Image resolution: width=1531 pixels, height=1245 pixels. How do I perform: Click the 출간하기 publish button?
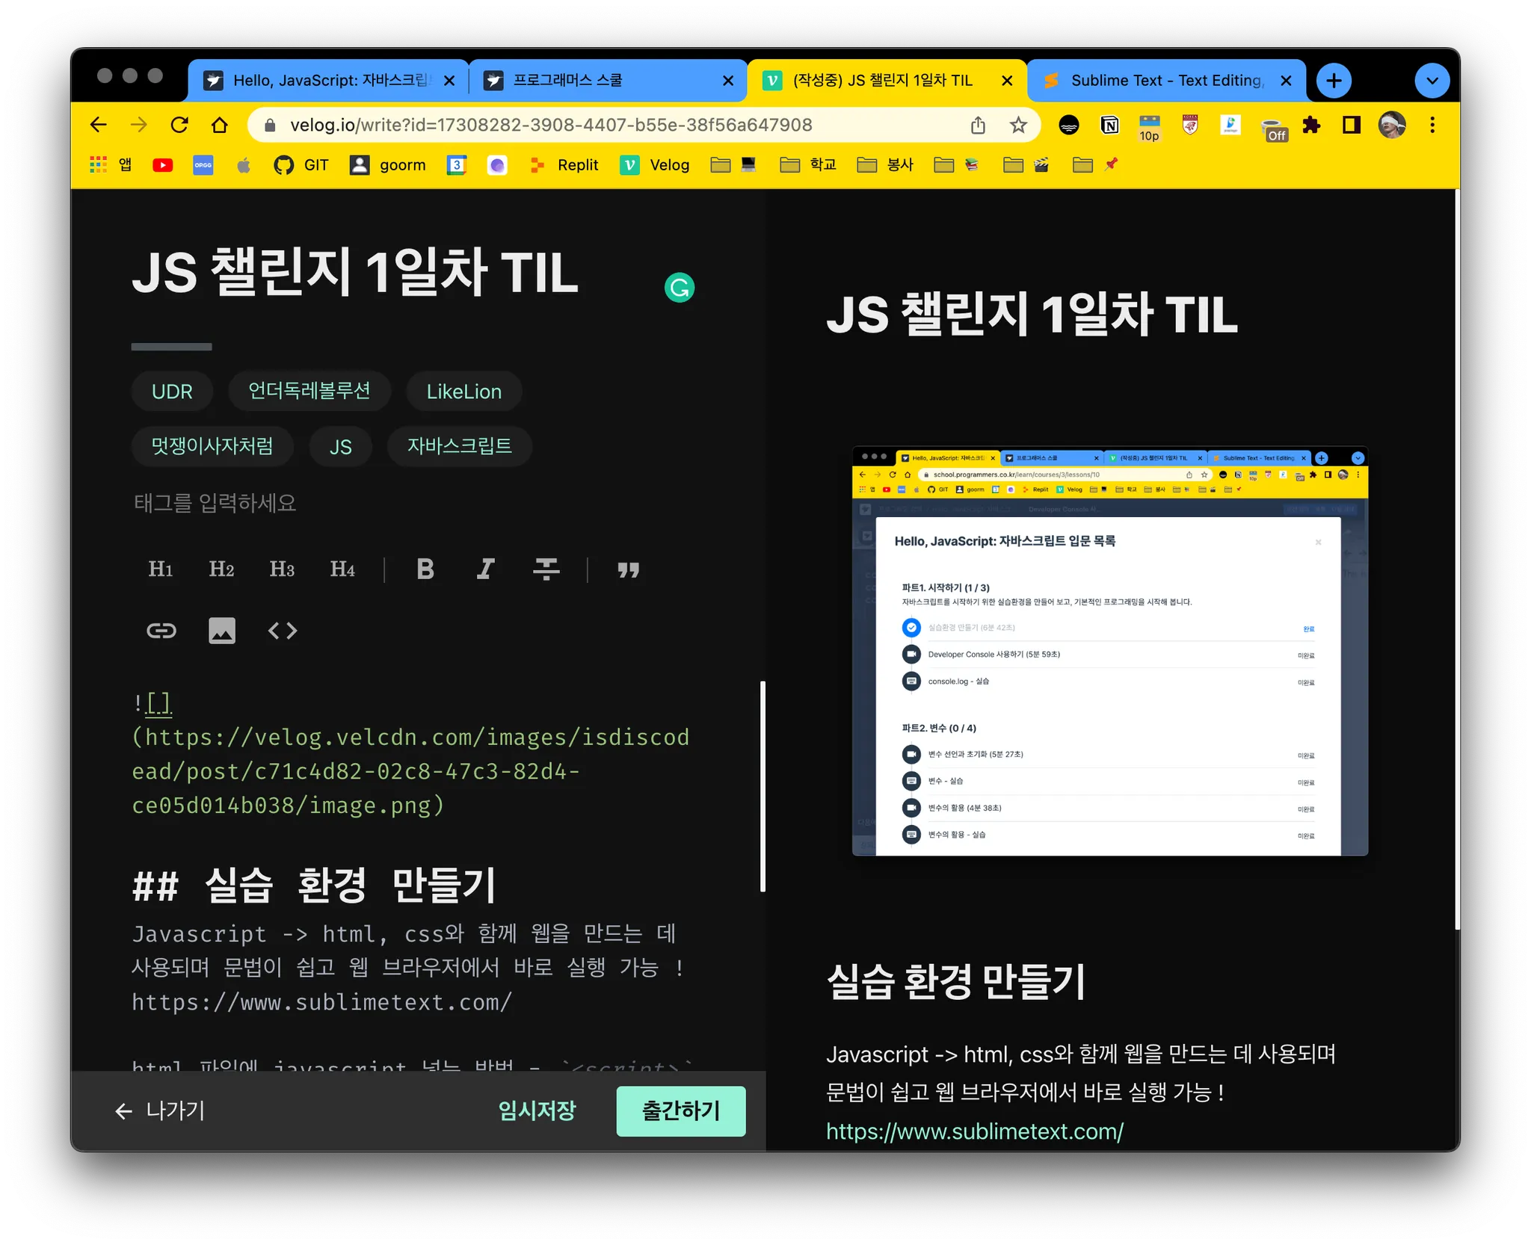680,1110
